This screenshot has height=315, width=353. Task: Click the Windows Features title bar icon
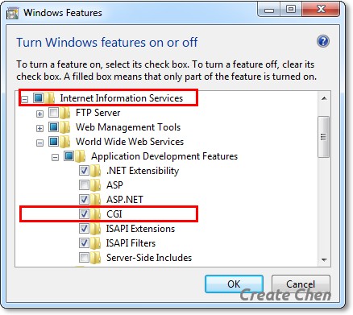pyautogui.click(x=12, y=13)
